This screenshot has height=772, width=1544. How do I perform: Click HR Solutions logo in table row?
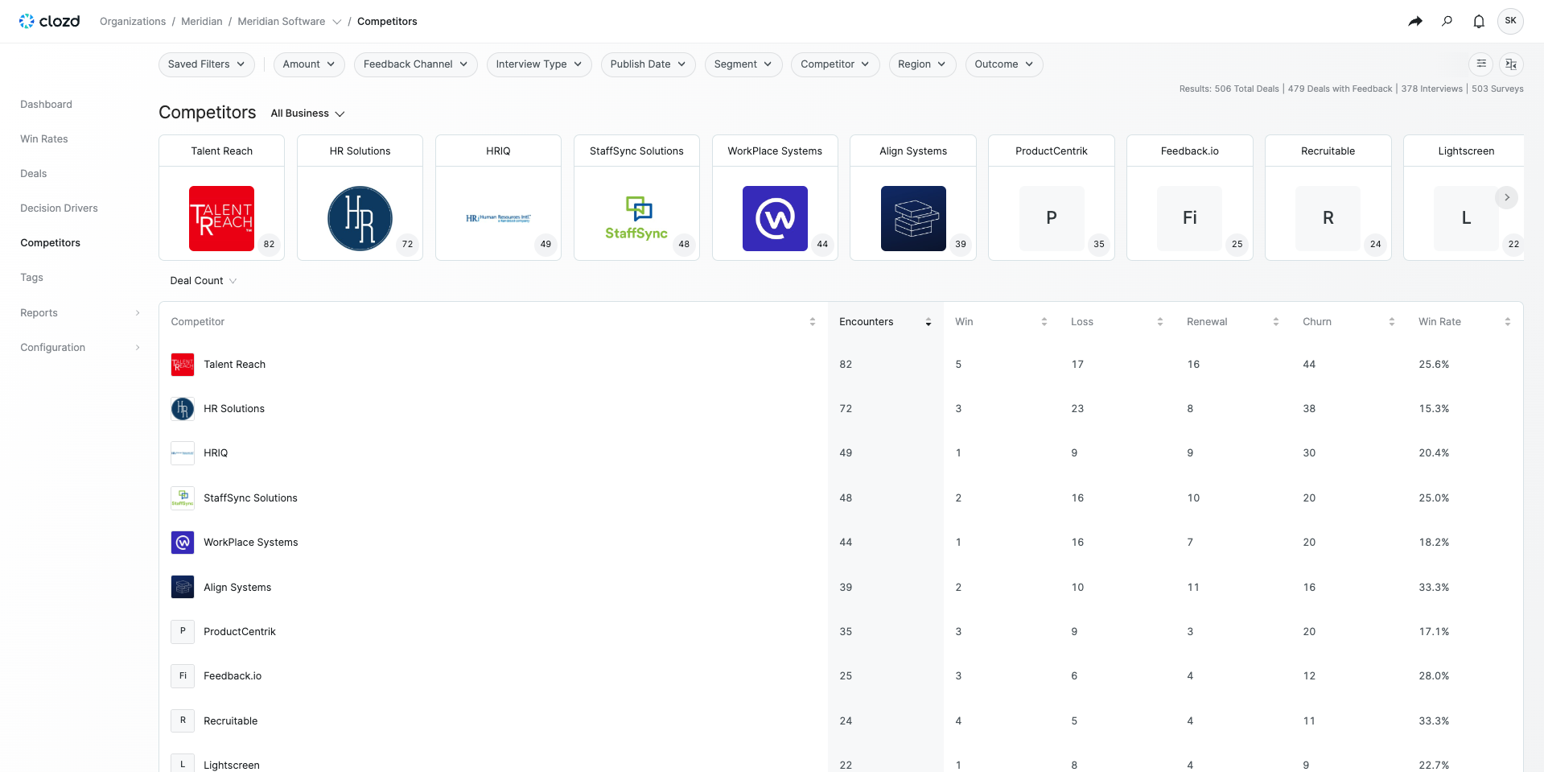point(183,409)
